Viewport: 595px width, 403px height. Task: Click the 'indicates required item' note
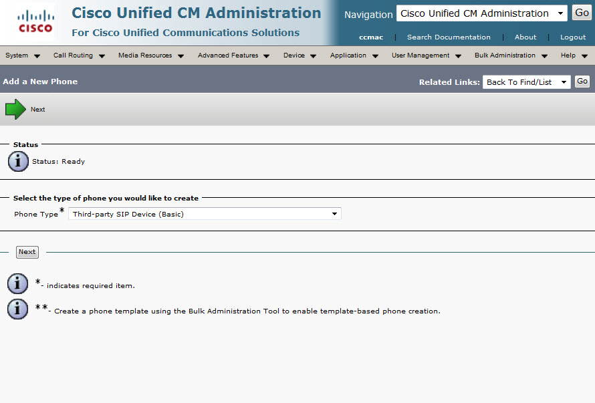[x=91, y=286]
